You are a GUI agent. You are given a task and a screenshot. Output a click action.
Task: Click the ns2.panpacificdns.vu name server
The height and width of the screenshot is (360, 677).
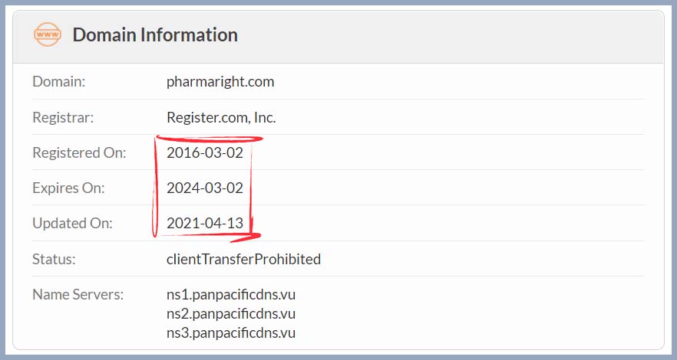(x=231, y=313)
